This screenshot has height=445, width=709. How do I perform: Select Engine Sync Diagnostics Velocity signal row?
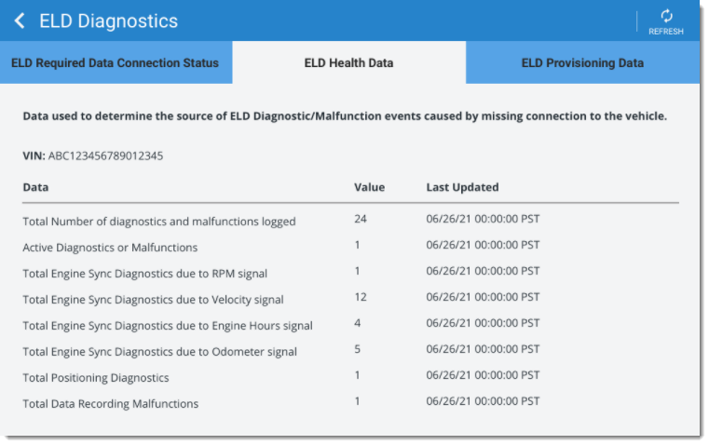[350, 299]
